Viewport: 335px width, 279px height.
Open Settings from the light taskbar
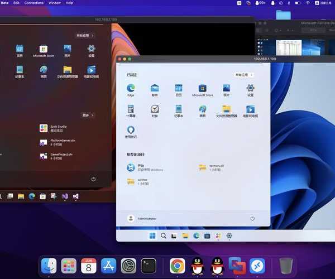[x=229, y=235]
